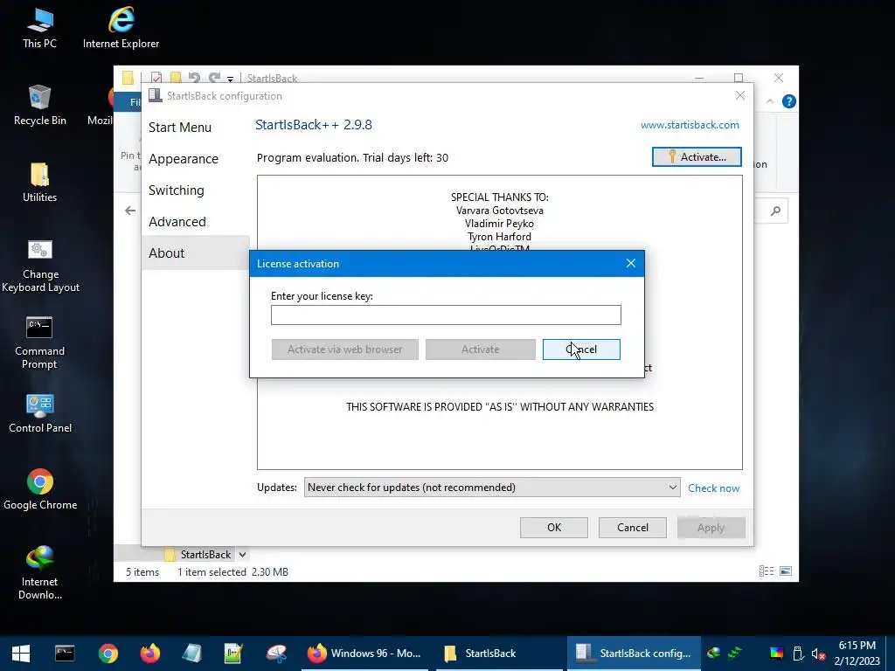This screenshot has width=895, height=671.
Task: Click the Activate... key button
Action: (697, 157)
